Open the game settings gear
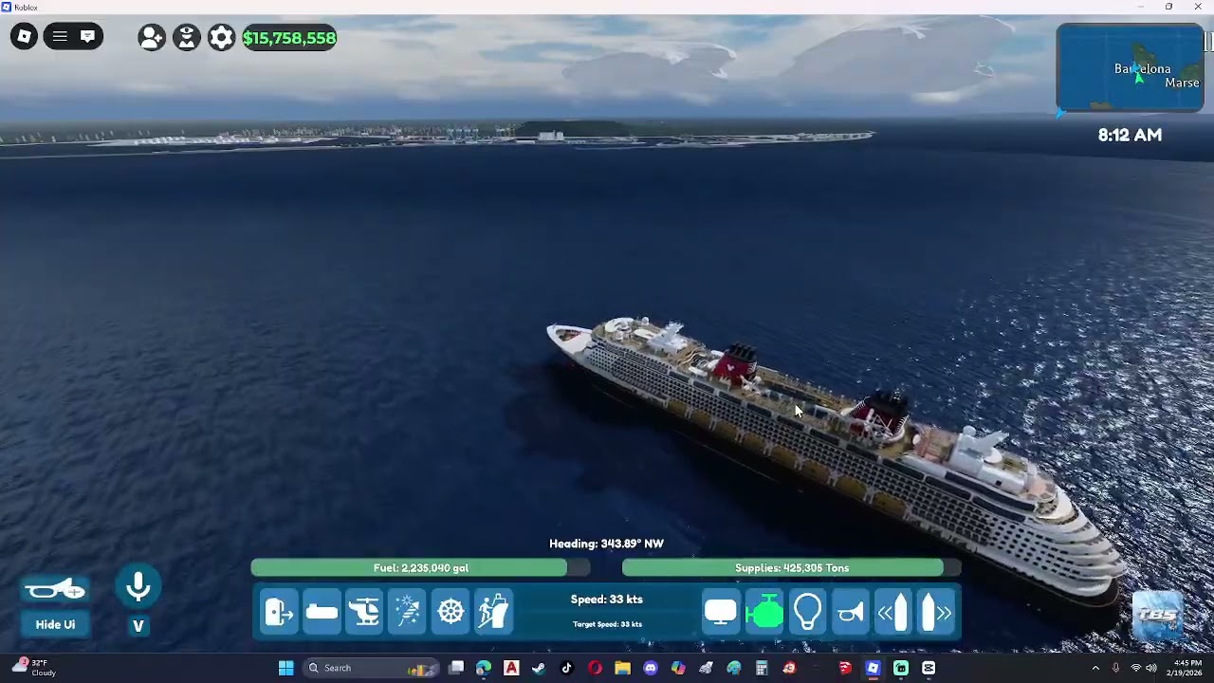Viewport: 1214px width, 683px height. pos(221,38)
